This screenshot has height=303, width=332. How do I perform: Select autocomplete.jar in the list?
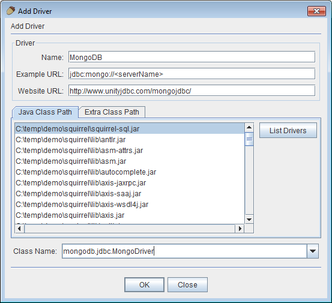[130, 172]
